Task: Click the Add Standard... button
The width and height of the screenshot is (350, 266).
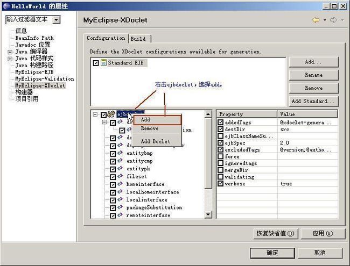Action: pyautogui.click(x=313, y=101)
